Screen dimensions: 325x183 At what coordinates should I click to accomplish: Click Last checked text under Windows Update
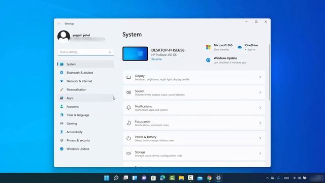pos(230,63)
